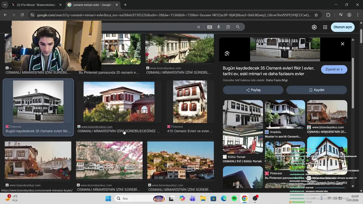Open the Chrome profile avatar
The height and width of the screenshot is (204, 363).
tap(349, 15)
